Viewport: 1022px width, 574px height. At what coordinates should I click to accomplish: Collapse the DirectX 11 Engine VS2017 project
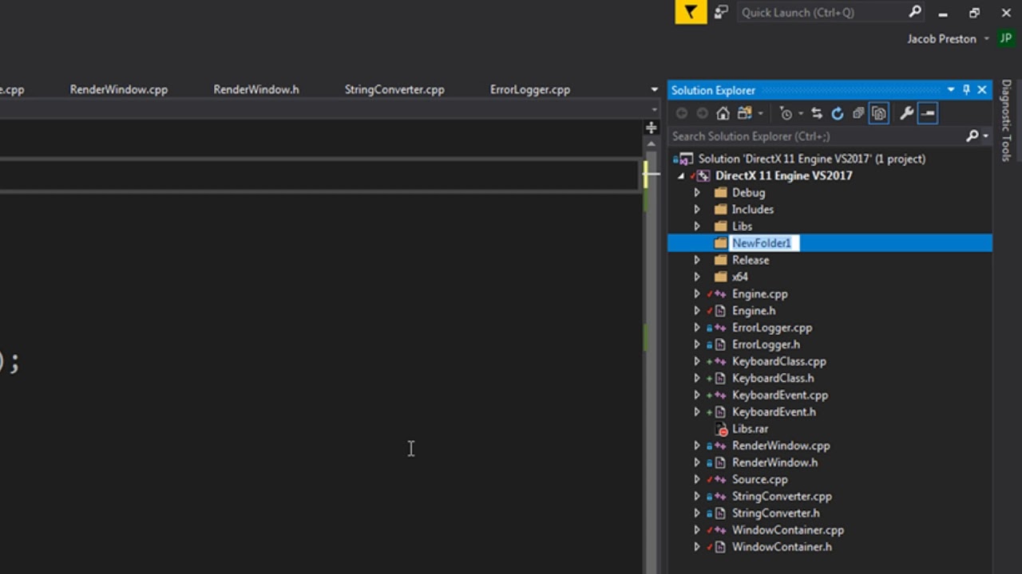[681, 176]
